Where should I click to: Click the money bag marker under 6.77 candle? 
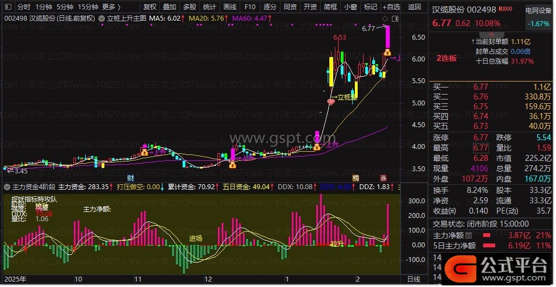pos(388,53)
